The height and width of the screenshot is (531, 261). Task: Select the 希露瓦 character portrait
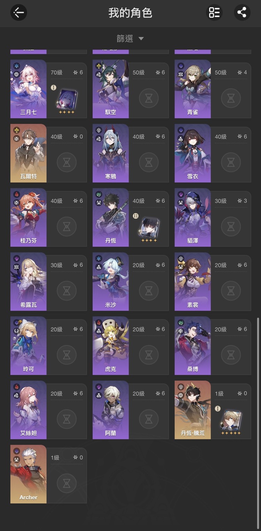point(29,282)
